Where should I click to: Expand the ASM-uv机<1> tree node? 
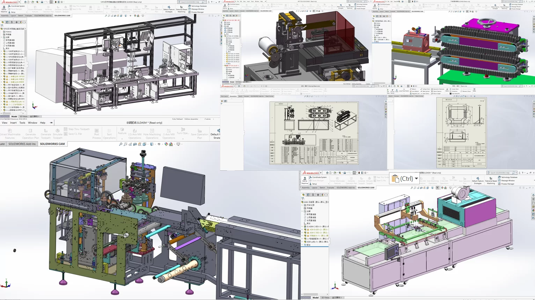[x=302, y=242]
